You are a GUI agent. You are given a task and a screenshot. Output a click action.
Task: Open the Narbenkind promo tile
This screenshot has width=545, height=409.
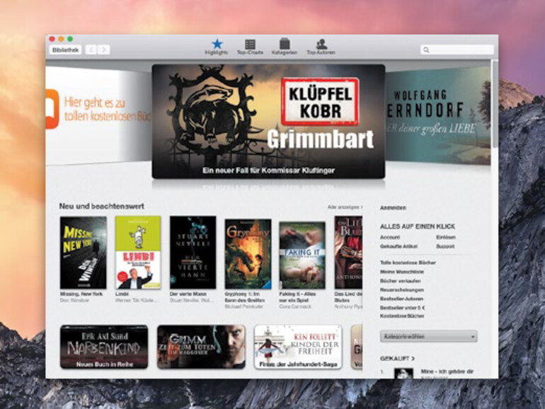pyautogui.click(x=104, y=347)
